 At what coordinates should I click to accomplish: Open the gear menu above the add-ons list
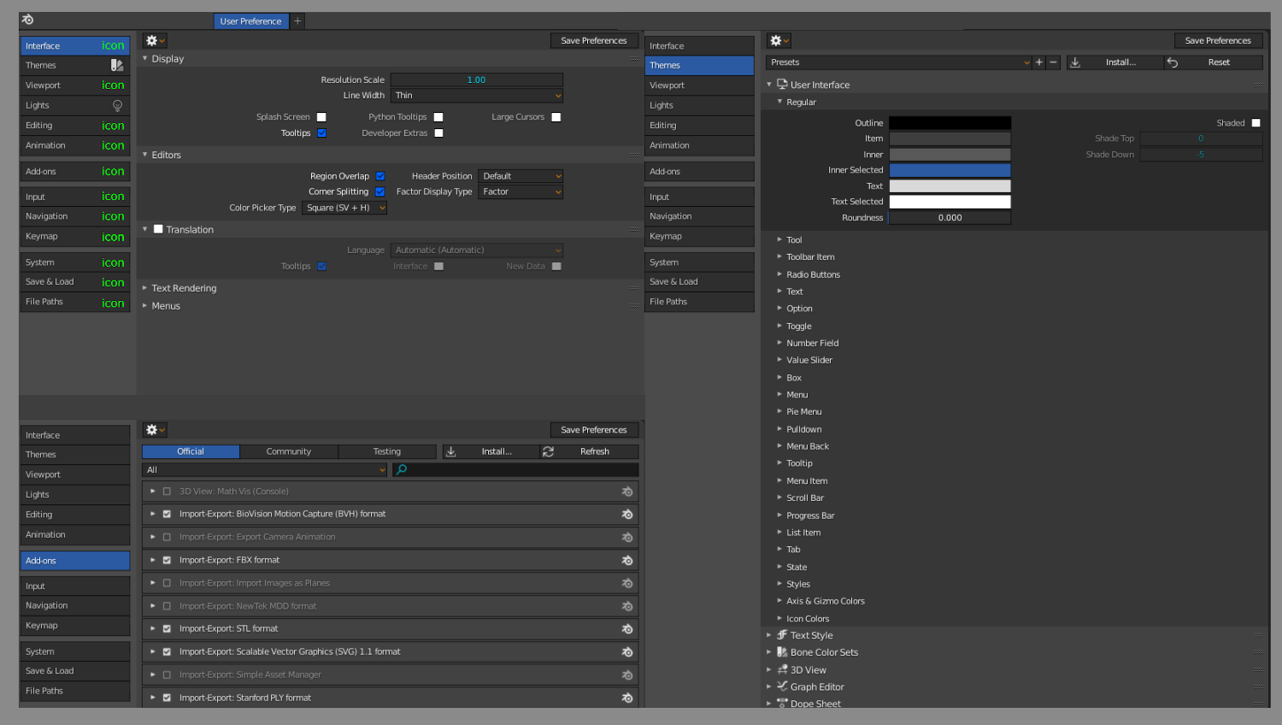point(154,430)
